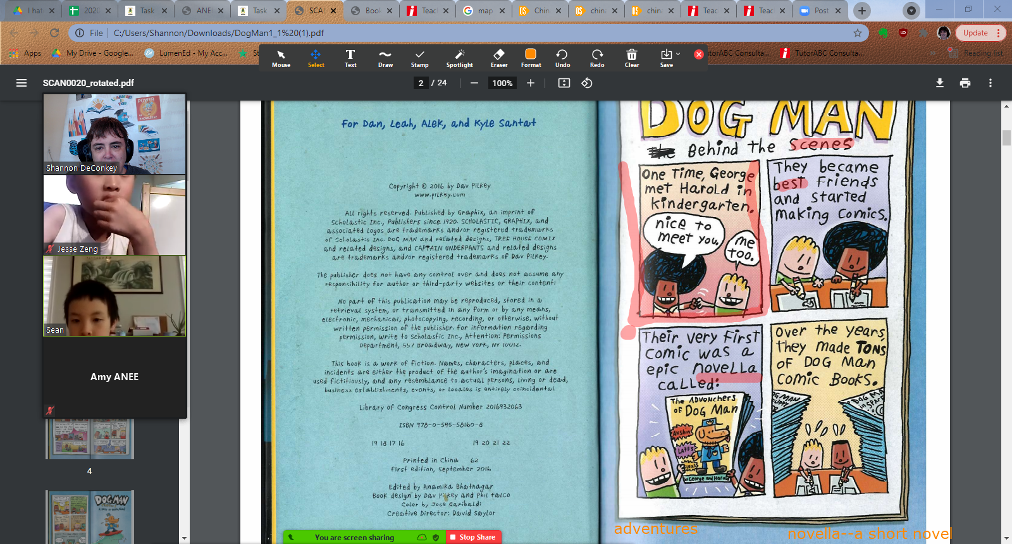
Task: Switch to the '2020' sheets tab
Action: (x=90, y=11)
